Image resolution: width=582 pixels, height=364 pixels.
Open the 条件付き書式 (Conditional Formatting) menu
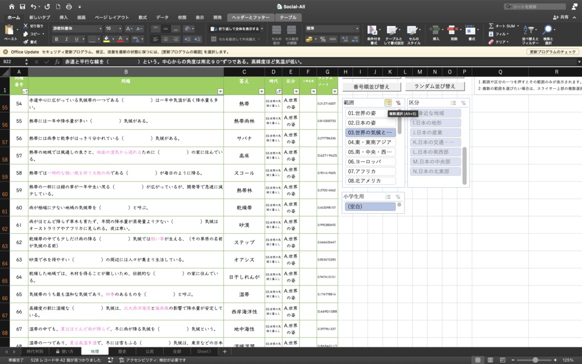372,31
